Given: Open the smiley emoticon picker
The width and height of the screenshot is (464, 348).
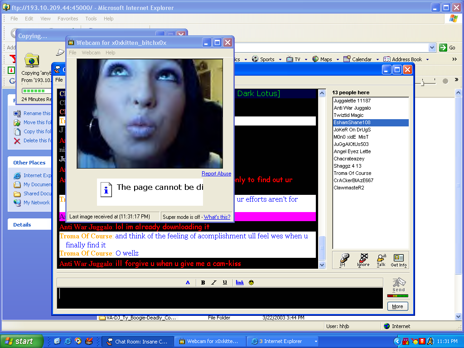Looking at the screenshot, I should coord(251,283).
